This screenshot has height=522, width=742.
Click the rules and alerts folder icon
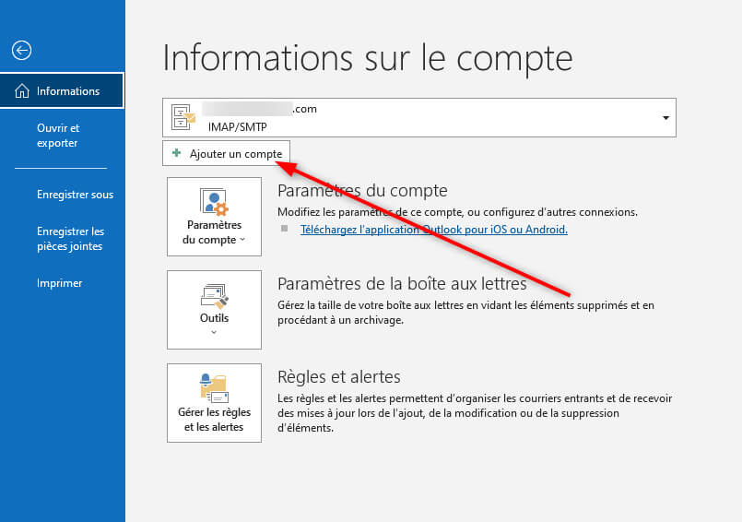214,388
